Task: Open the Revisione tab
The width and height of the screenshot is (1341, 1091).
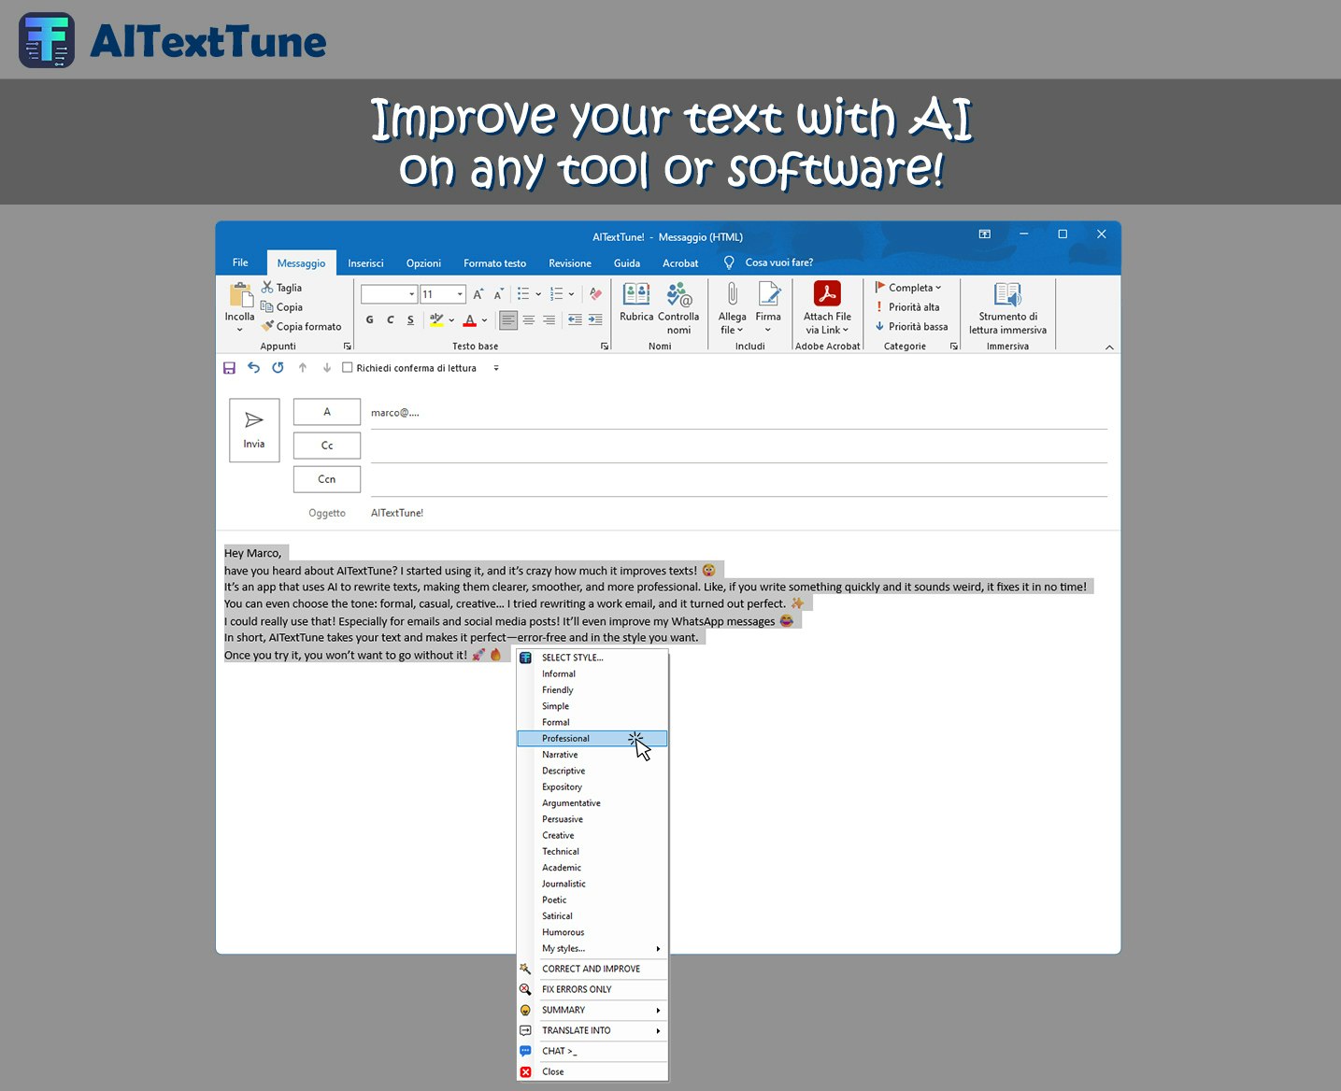Action: tap(570, 263)
